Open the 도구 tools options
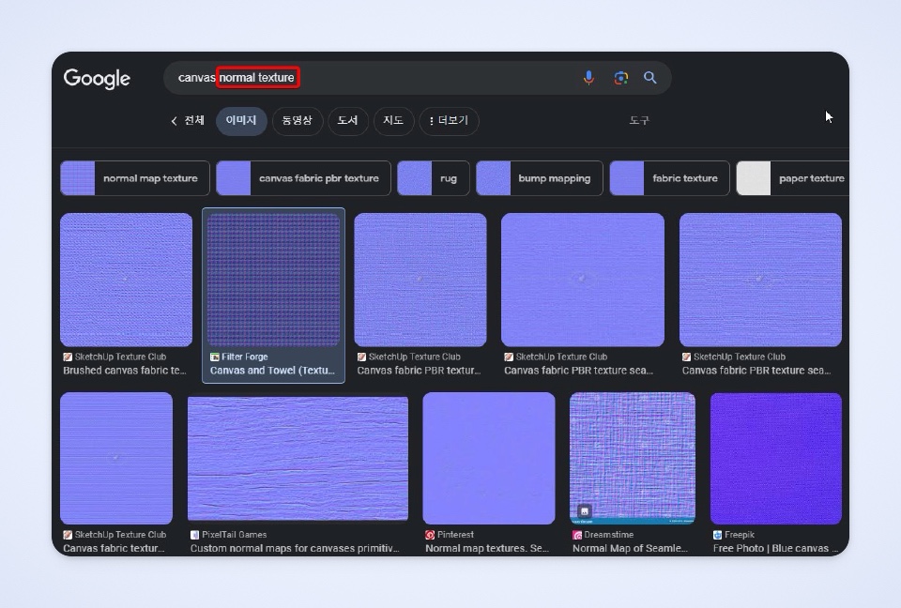This screenshot has height=608, width=901. (x=639, y=121)
